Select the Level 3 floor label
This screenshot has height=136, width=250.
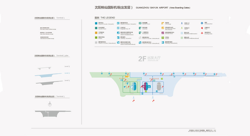click(67, 66)
